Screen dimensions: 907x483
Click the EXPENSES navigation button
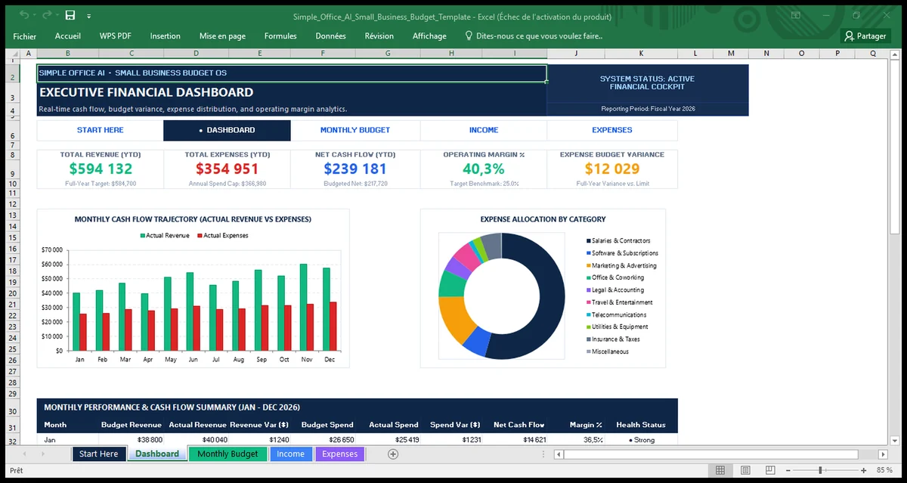tap(612, 130)
